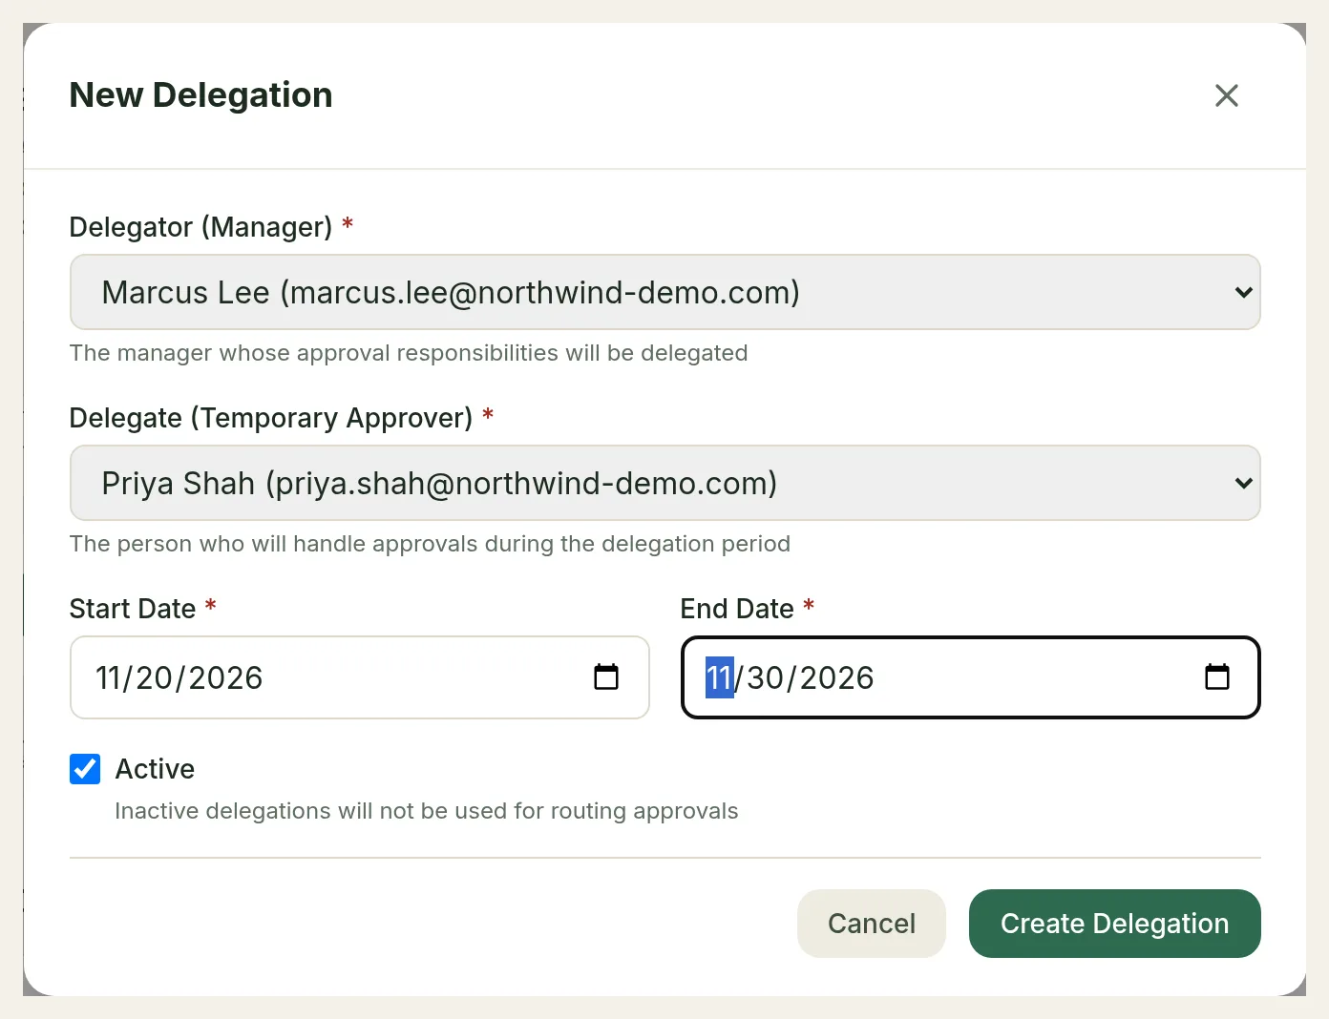Click the 'The manager whose approval responsibilities' hint
Viewport: 1329px width, 1019px height.
pyautogui.click(x=409, y=353)
